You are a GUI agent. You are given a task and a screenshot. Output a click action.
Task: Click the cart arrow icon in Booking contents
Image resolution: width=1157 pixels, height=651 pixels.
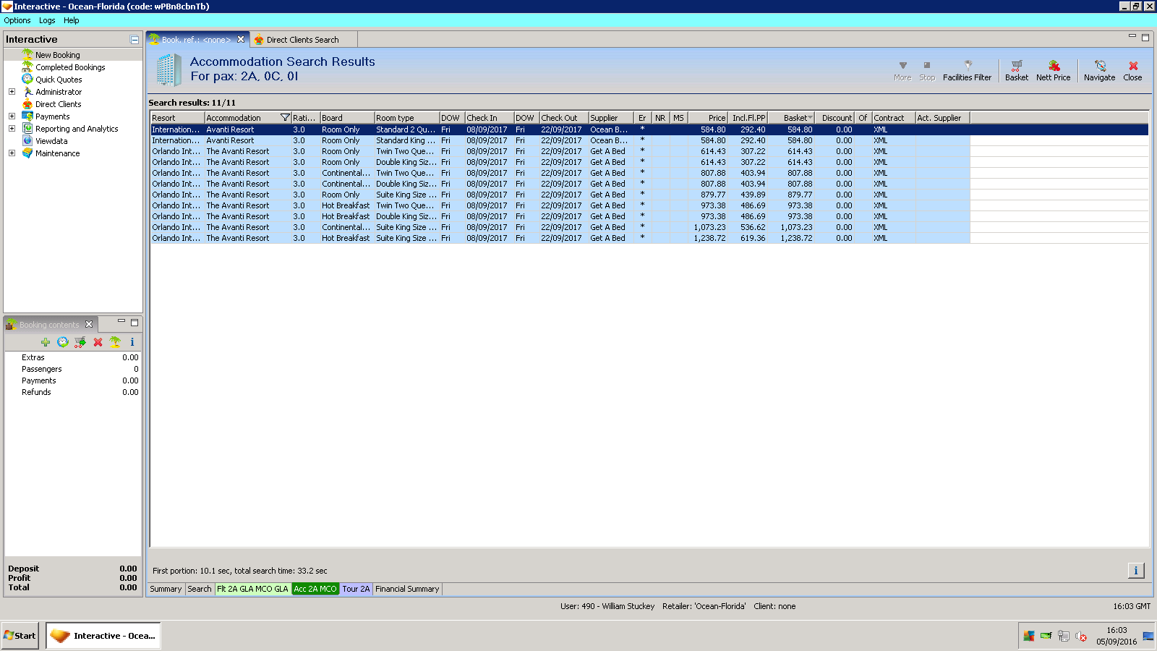tap(80, 342)
